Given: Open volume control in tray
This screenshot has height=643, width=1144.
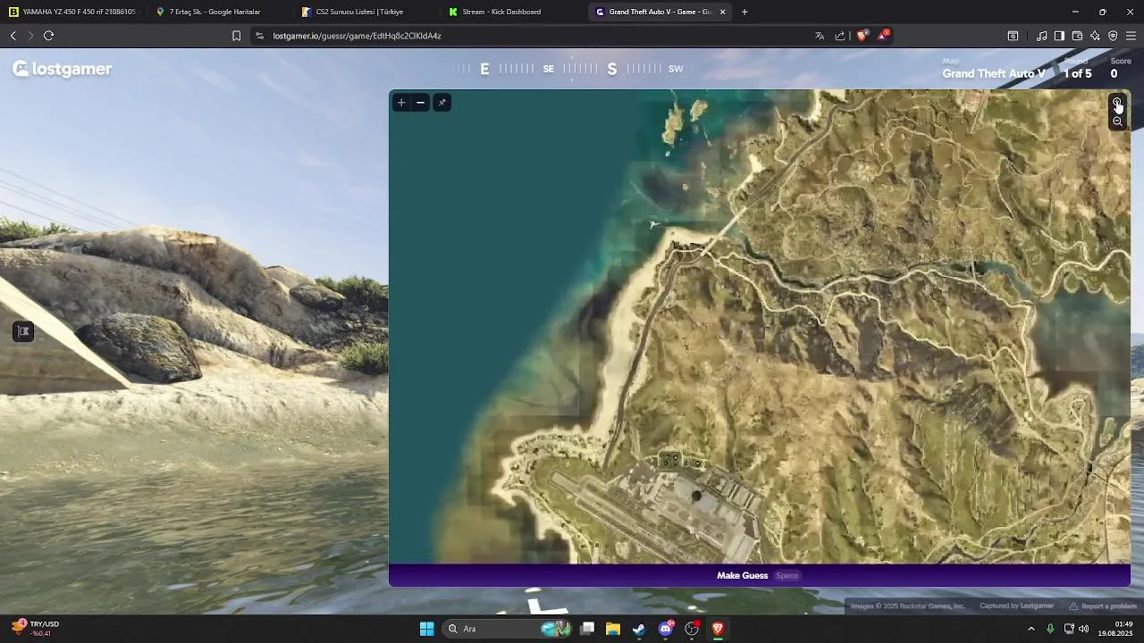Looking at the screenshot, I should pyautogui.click(x=1083, y=629).
